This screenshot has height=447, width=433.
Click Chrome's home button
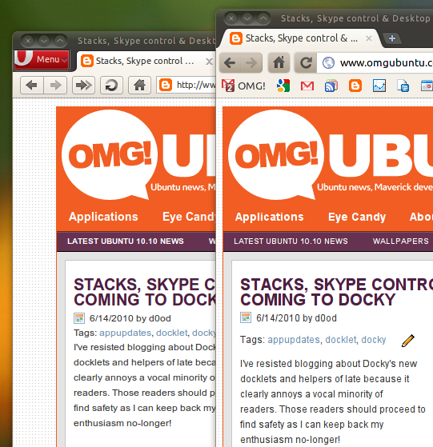tap(279, 62)
